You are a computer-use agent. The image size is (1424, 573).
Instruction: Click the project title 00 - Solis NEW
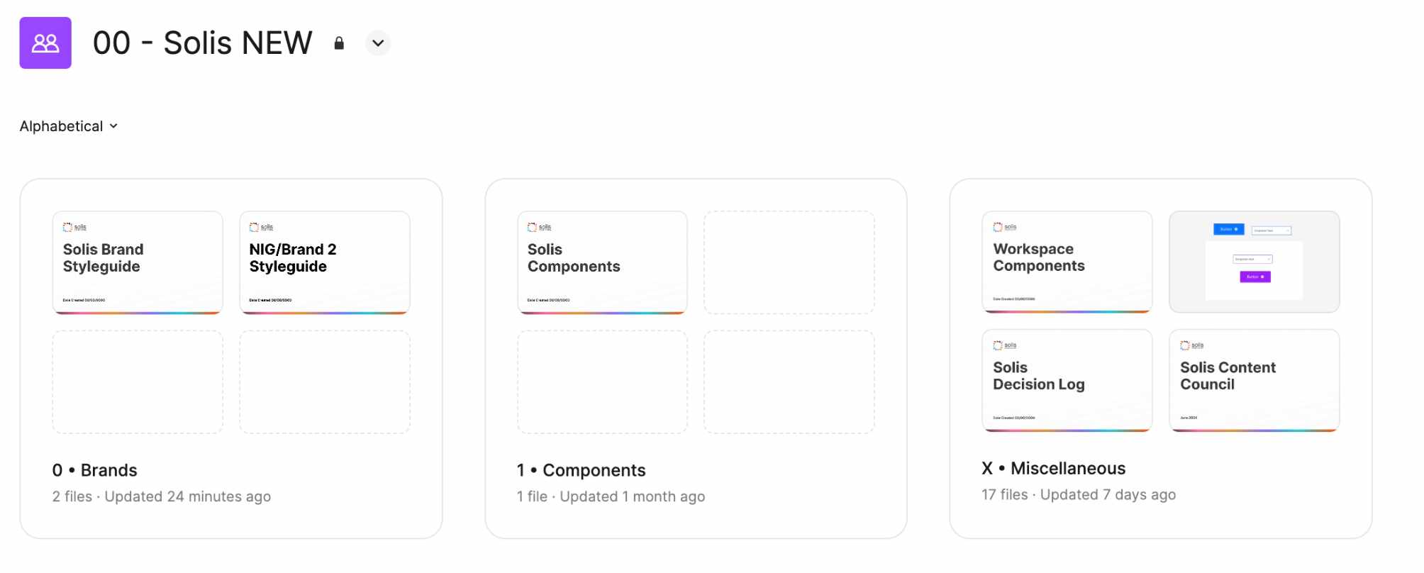point(204,43)
